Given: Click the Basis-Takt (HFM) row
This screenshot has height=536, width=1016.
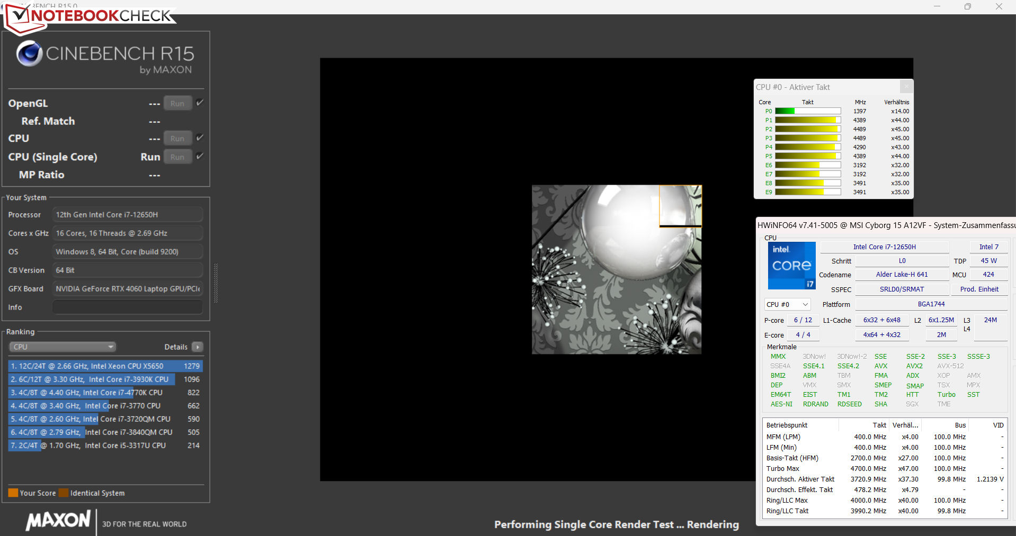Looking at the screenshot, I should pyautogui.click(x=885, y=458).
